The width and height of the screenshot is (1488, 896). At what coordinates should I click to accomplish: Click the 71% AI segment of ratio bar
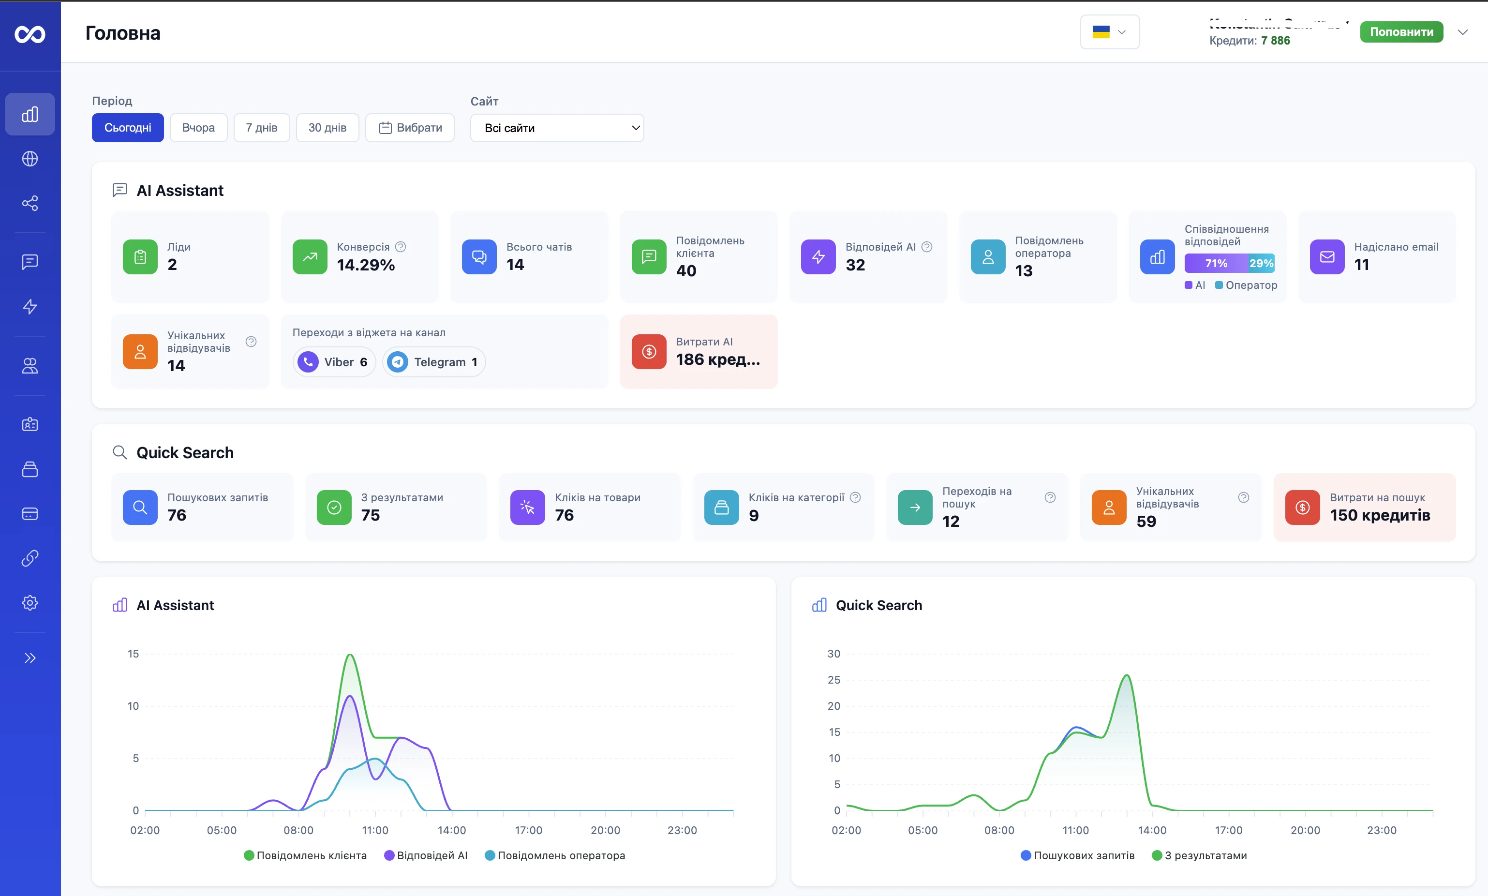1216,263
